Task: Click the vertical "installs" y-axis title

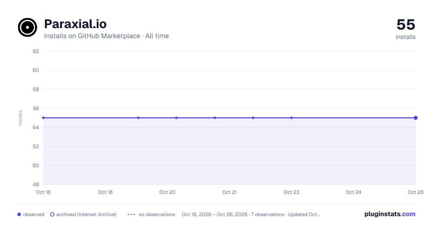Action: coord(20,118)
